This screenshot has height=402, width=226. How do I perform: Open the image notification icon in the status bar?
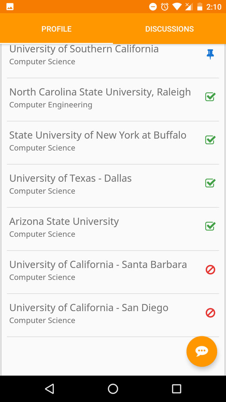tap(11, 6)
